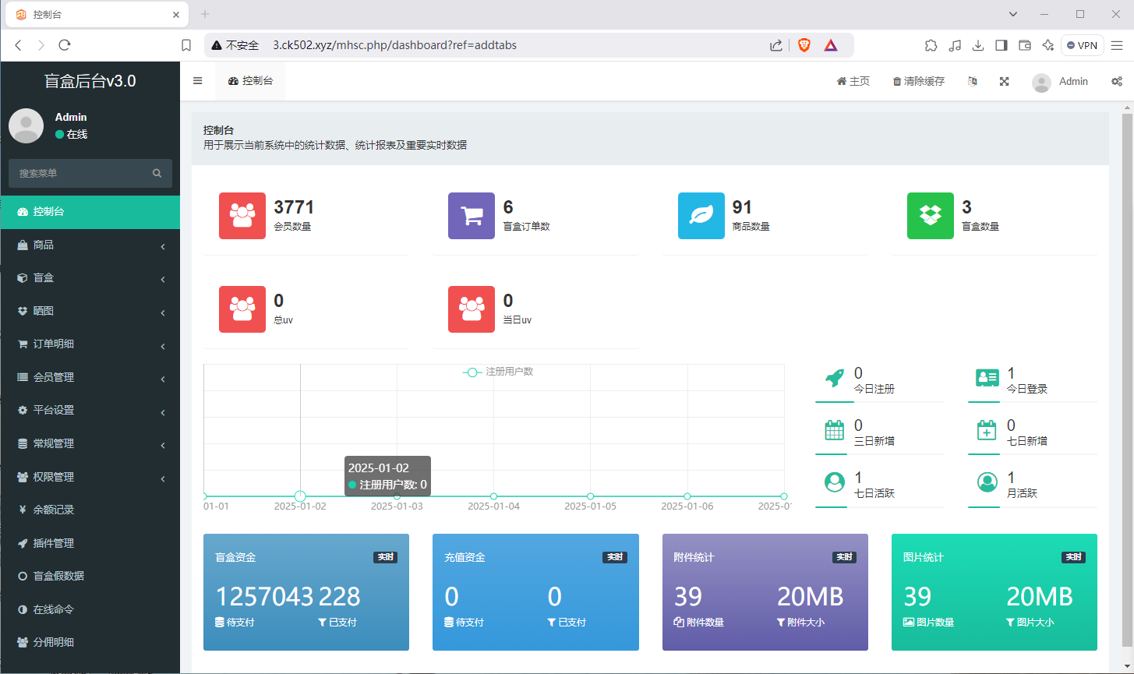Open 插件管理 in the sidebar
The width and height of the screenshot is (1134, 674).
(x=90, y=543)
